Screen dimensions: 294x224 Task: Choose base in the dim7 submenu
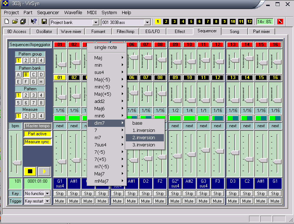(x=145, y=123)
